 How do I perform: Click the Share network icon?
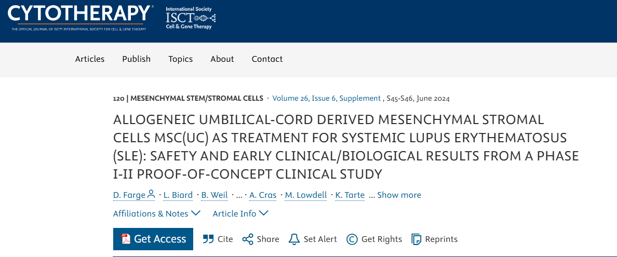(x=248, y=239)
